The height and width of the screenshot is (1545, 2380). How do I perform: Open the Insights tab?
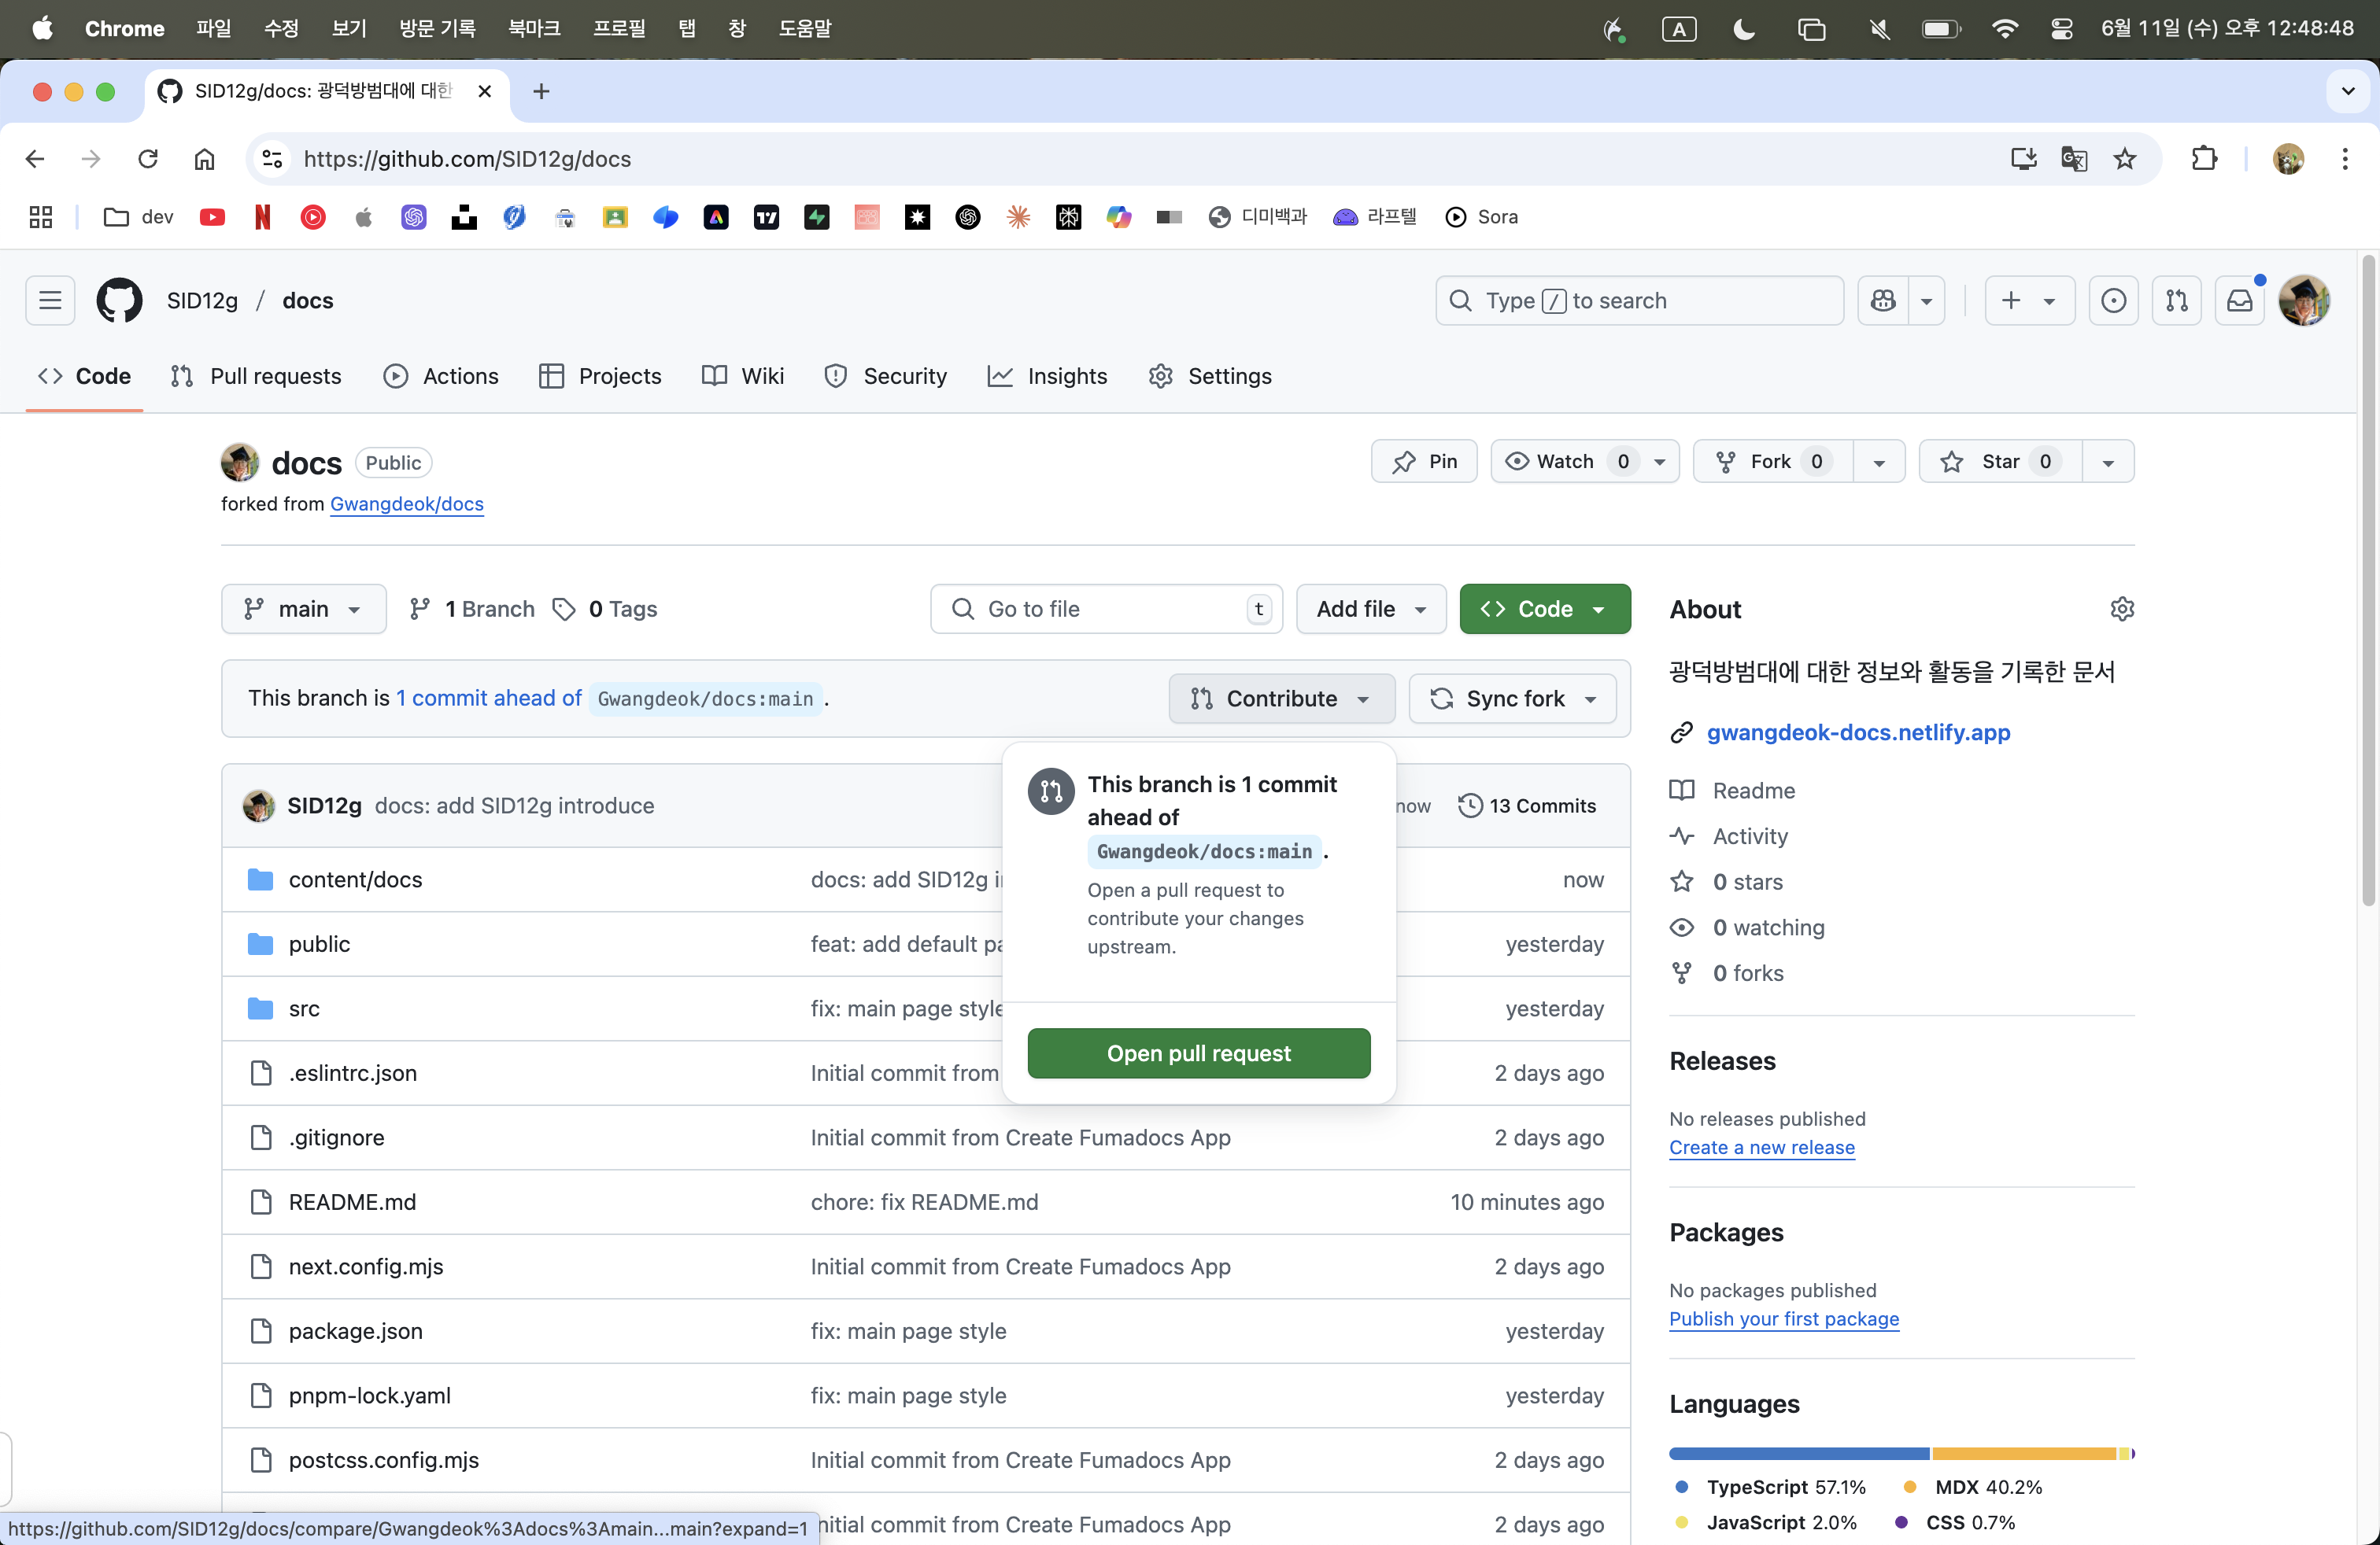(x=1047, y=376)
